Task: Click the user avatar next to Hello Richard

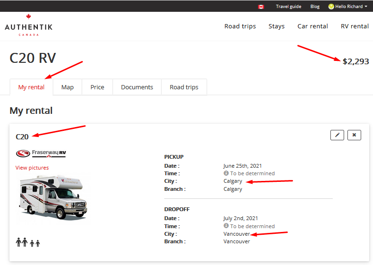Action: pyautogui.click(x=331, y=7)
